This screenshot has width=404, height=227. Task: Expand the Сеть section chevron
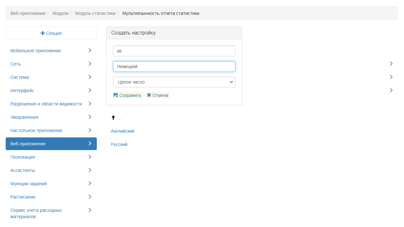coord(90,64)
